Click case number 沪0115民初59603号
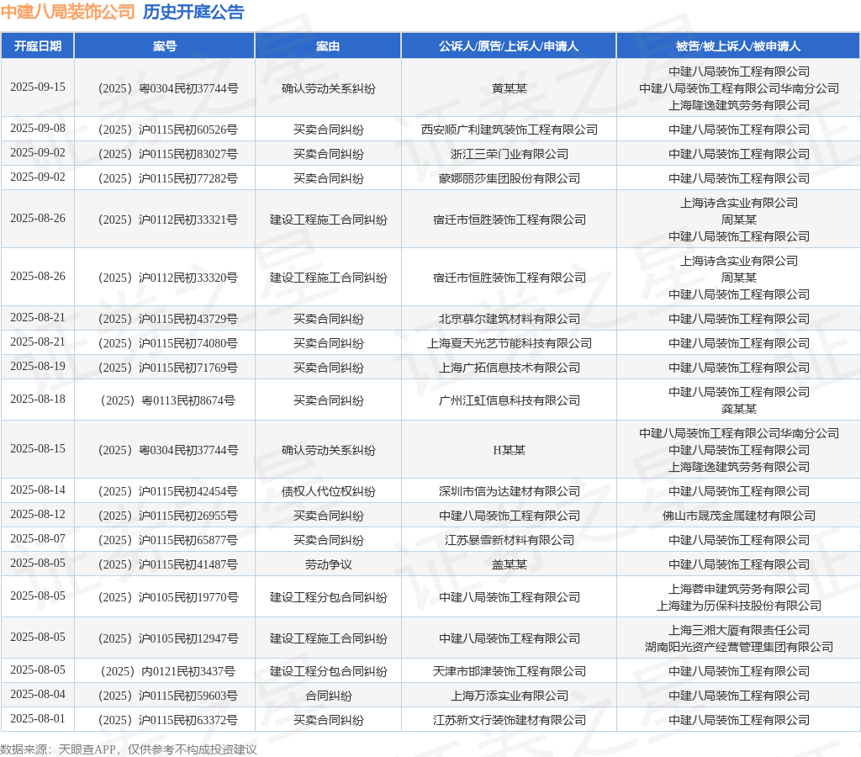Image resolution: width=861 pixels, height=757 pixels. click(168, 696)
